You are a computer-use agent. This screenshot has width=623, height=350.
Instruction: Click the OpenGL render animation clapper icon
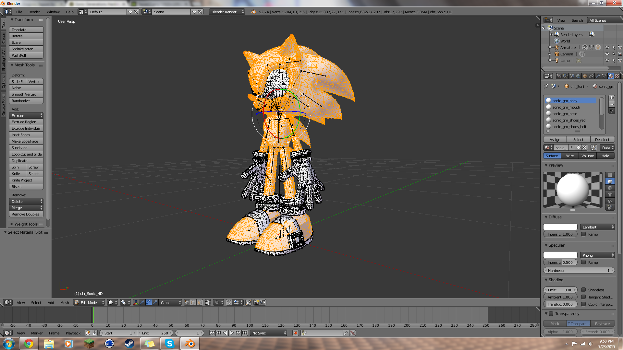point(263,302)
